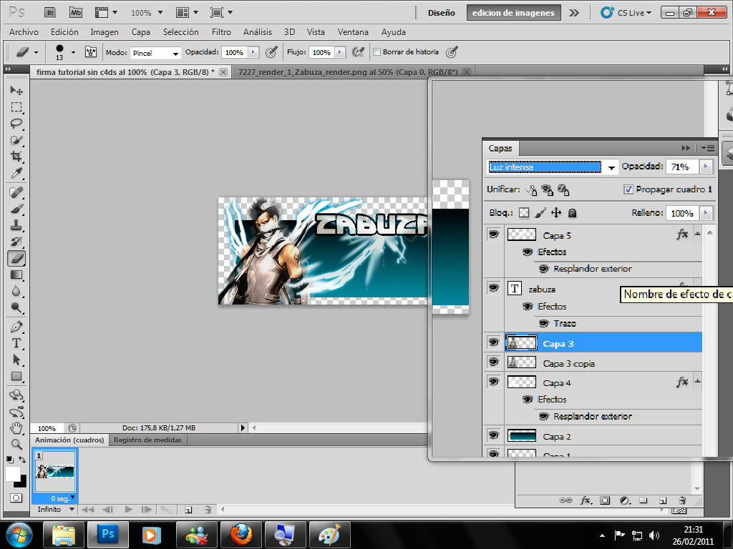
Task: Select the Move tool
Action: (16, 90)
